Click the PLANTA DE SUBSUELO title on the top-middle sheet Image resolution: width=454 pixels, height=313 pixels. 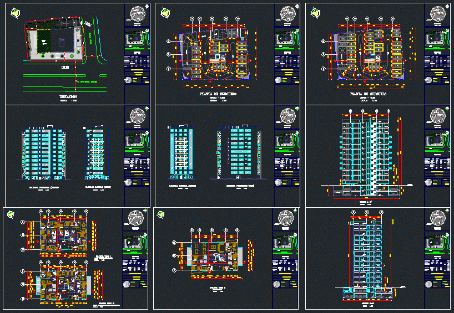[x=218, y=95]
